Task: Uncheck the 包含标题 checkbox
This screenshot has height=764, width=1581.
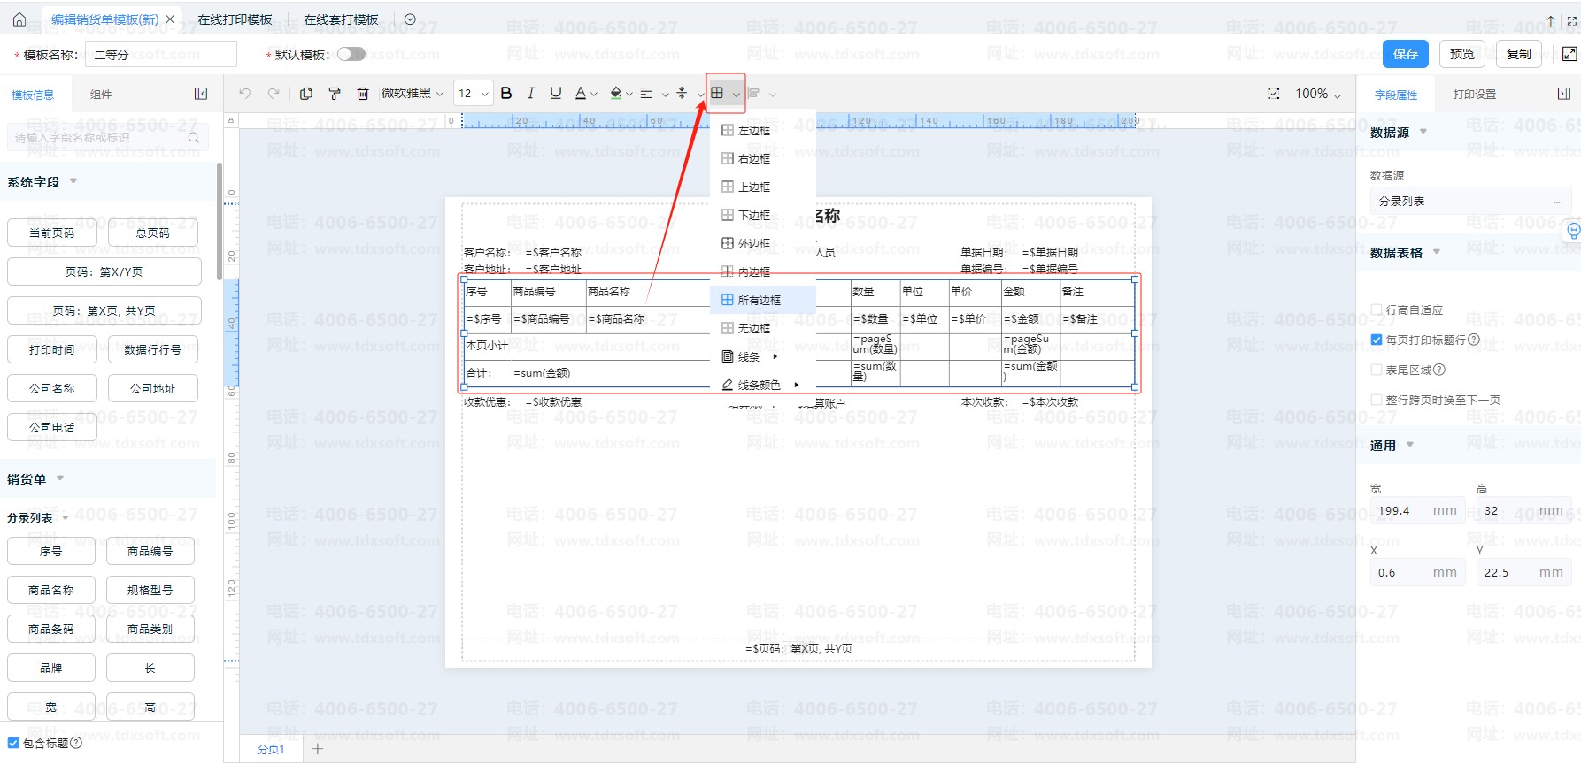Action: (13, 743)
